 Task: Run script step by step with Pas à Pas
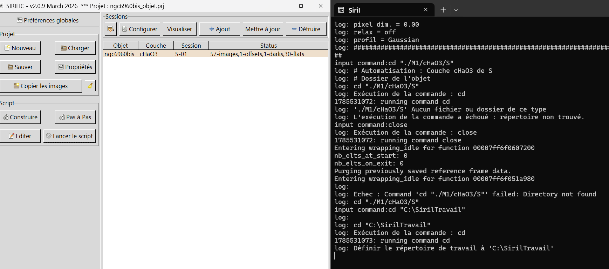[75, 117]
